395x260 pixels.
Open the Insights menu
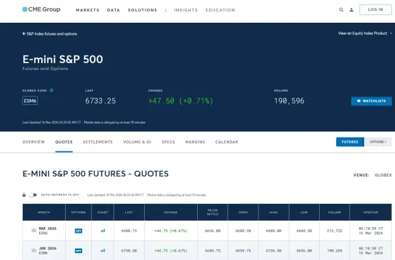(186, 10)
